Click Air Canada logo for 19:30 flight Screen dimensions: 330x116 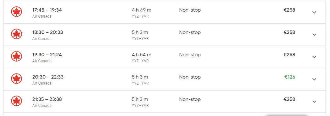(x=16, y=56)
